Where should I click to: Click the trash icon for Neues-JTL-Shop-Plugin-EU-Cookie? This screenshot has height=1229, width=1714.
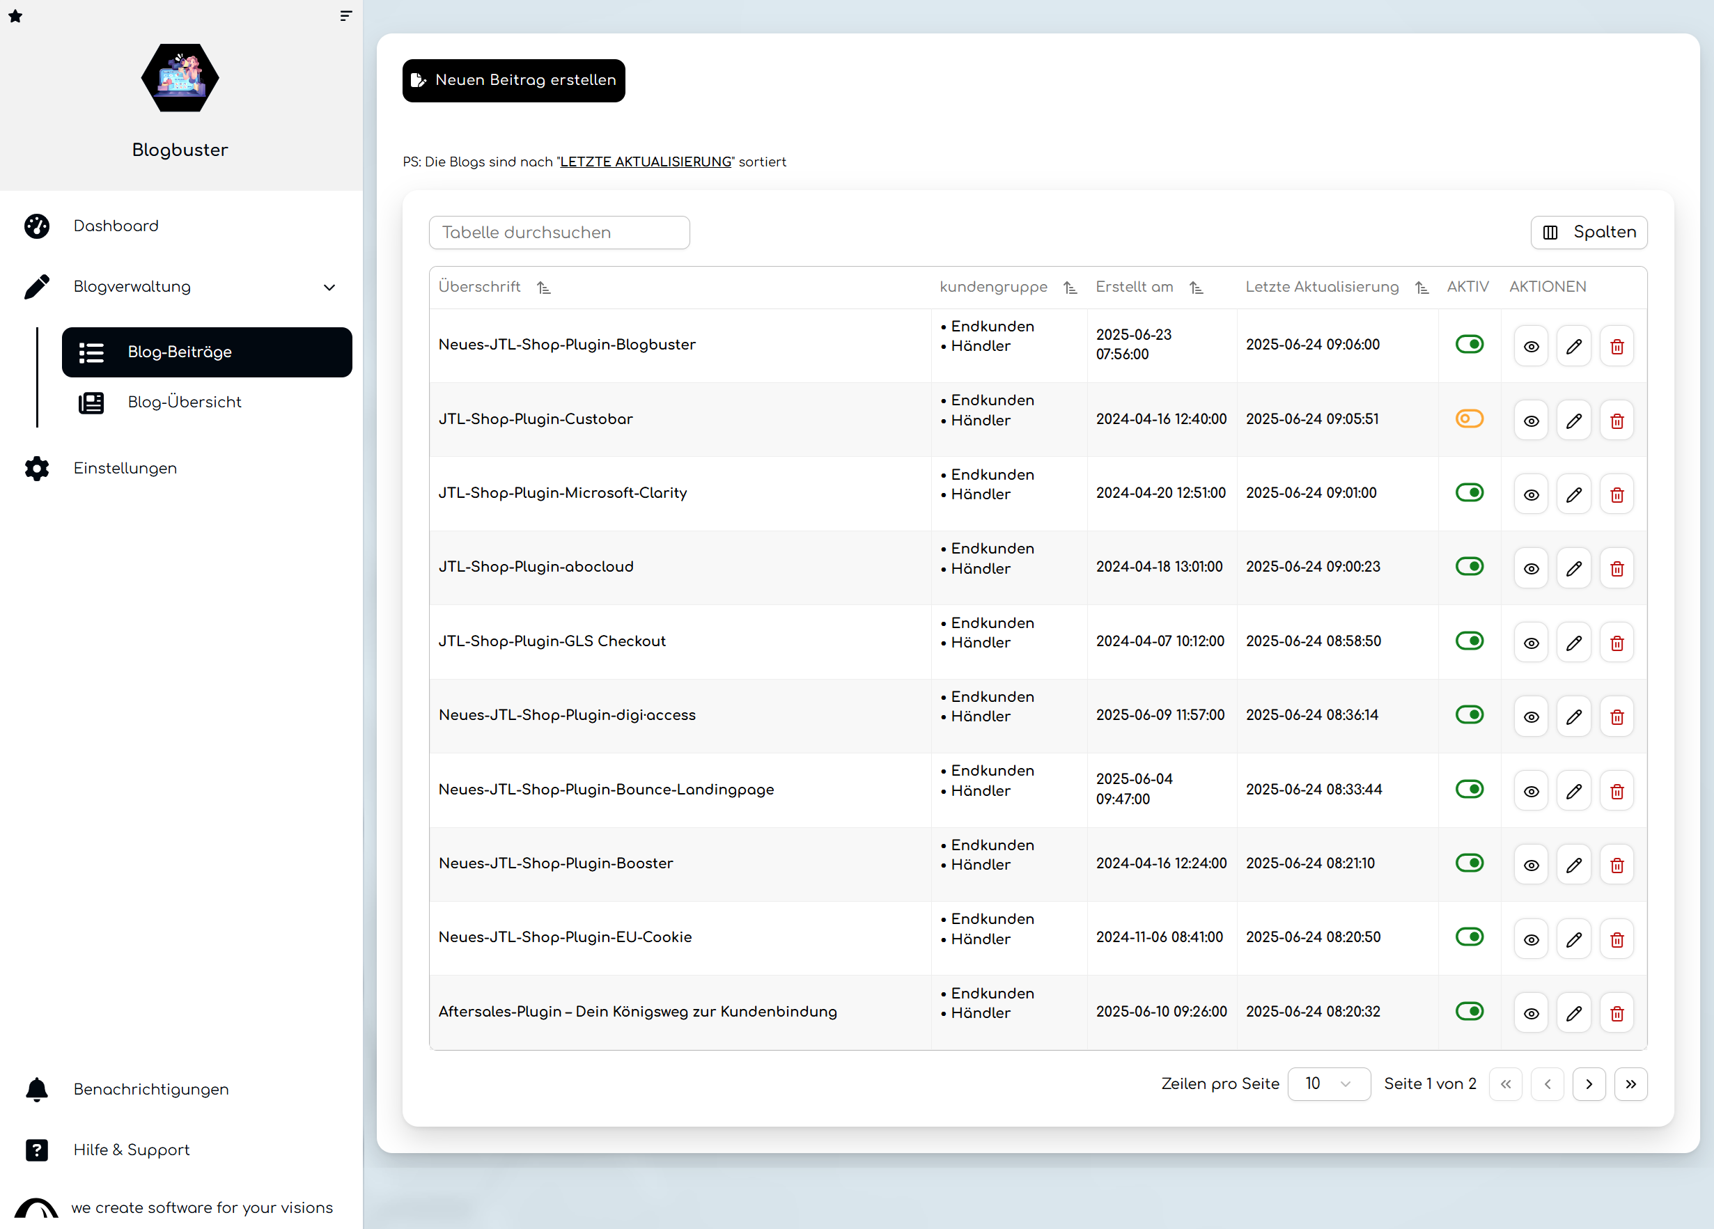(x=1616, y=940)
